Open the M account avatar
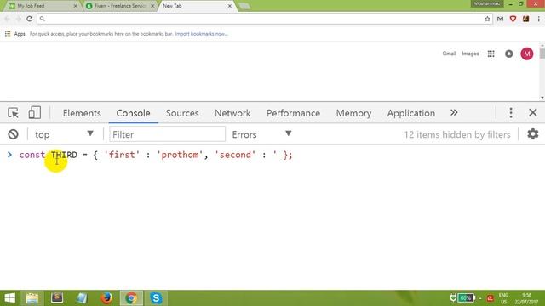Image resolution: width=545 pixels, height=306 pixels. pyautogui.click(x=527, y=54)
